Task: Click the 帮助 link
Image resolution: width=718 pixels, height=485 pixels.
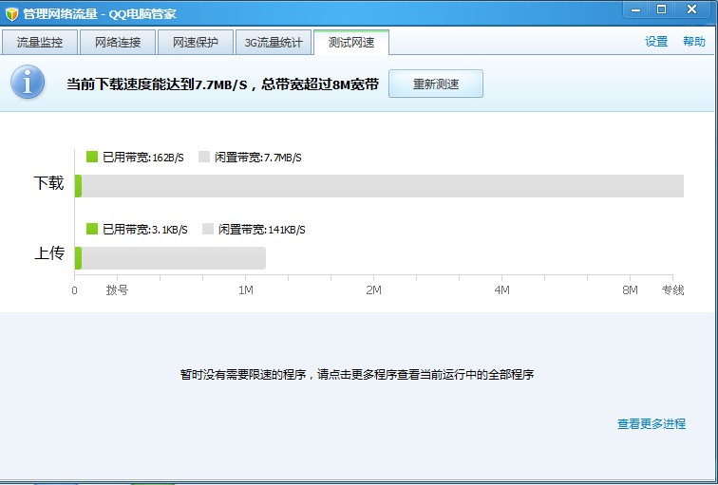Action: click(x=694, y=42)
